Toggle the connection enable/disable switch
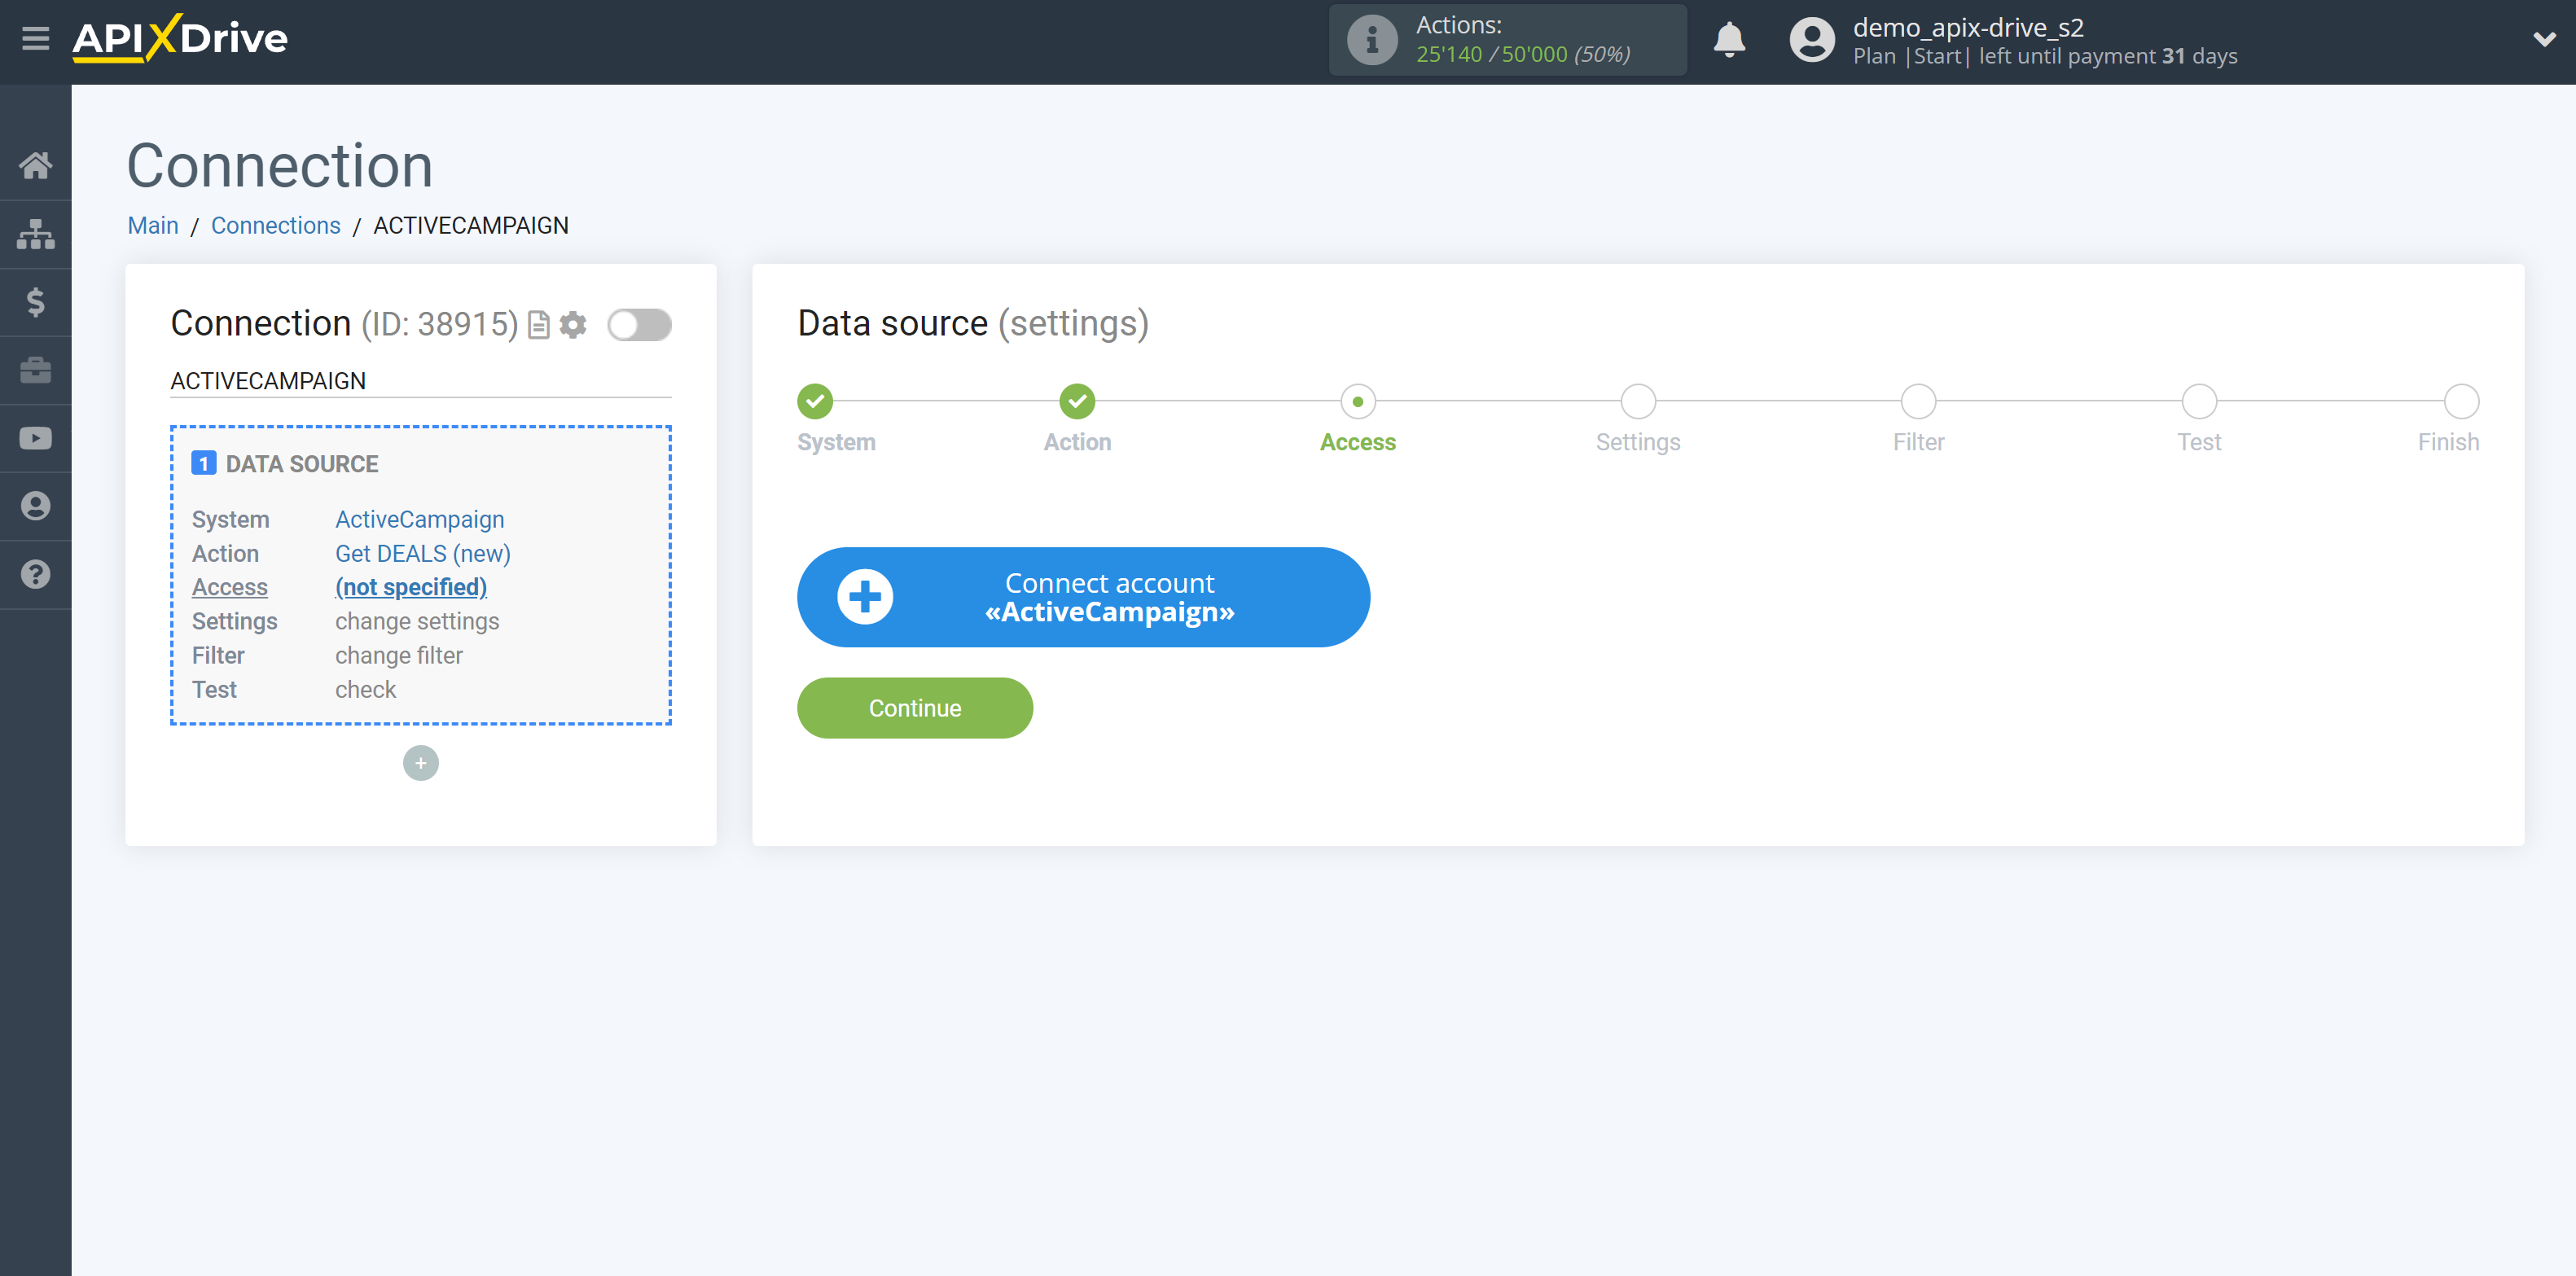The image size is (2576, 1276). click(641, 323)
